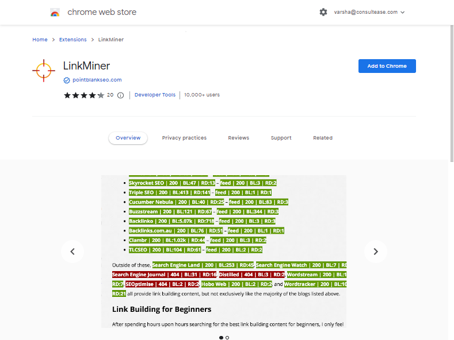Open the Support tab
454x340 pixels.
click(x=281, y=138)
